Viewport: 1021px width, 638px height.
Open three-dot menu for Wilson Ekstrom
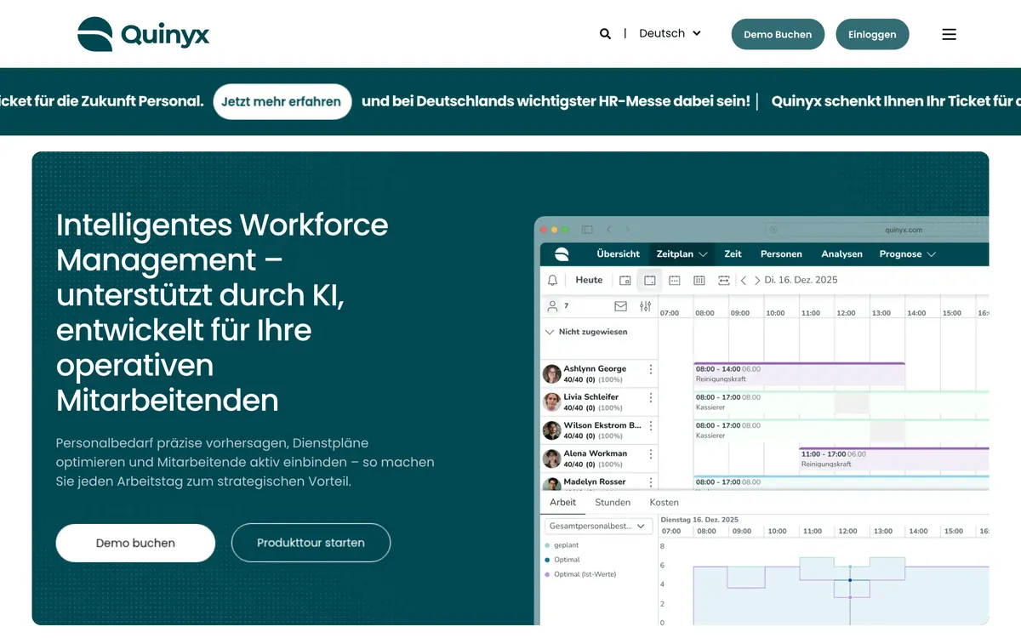click(651, 425)
